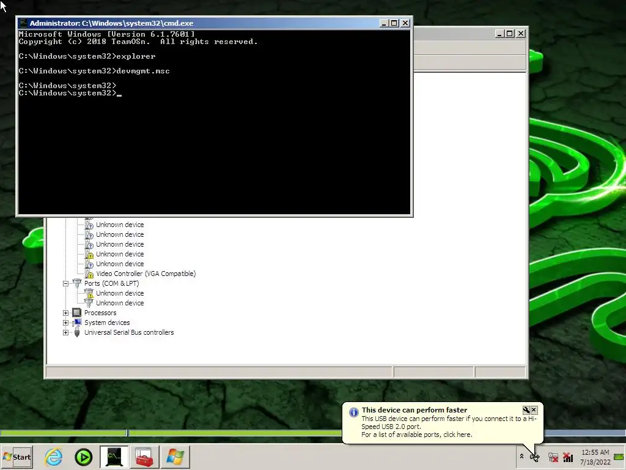This screenshot has width=626, height=470.
Task: Open the cmd.exe title bar system icon
Action: [x=23, y=23]
